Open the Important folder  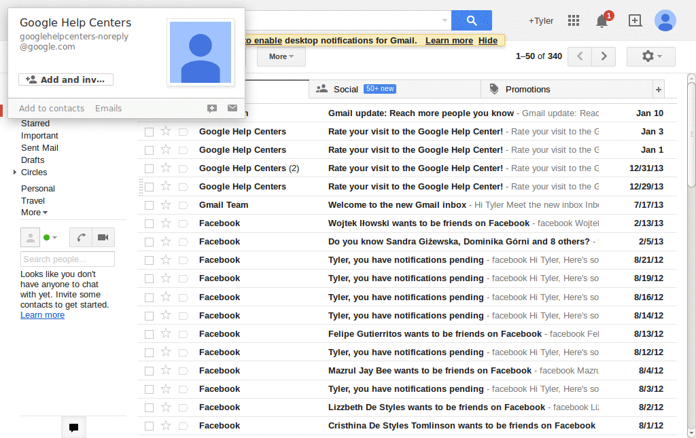(x=39, y=136)
